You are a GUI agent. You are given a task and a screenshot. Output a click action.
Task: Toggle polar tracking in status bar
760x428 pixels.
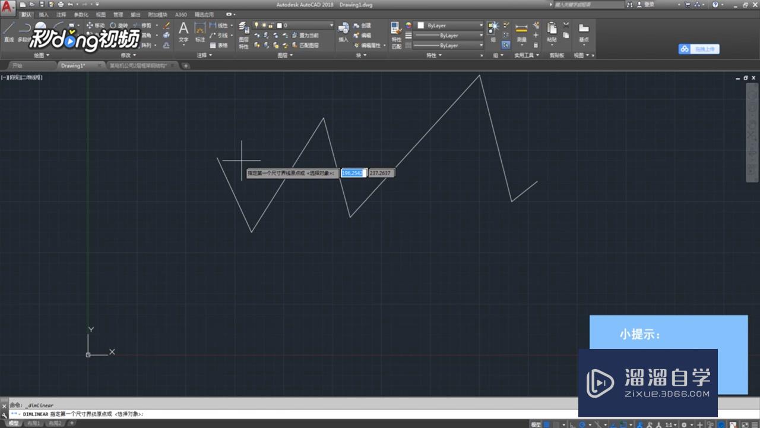pyautogui.click(x=582, y=424)
